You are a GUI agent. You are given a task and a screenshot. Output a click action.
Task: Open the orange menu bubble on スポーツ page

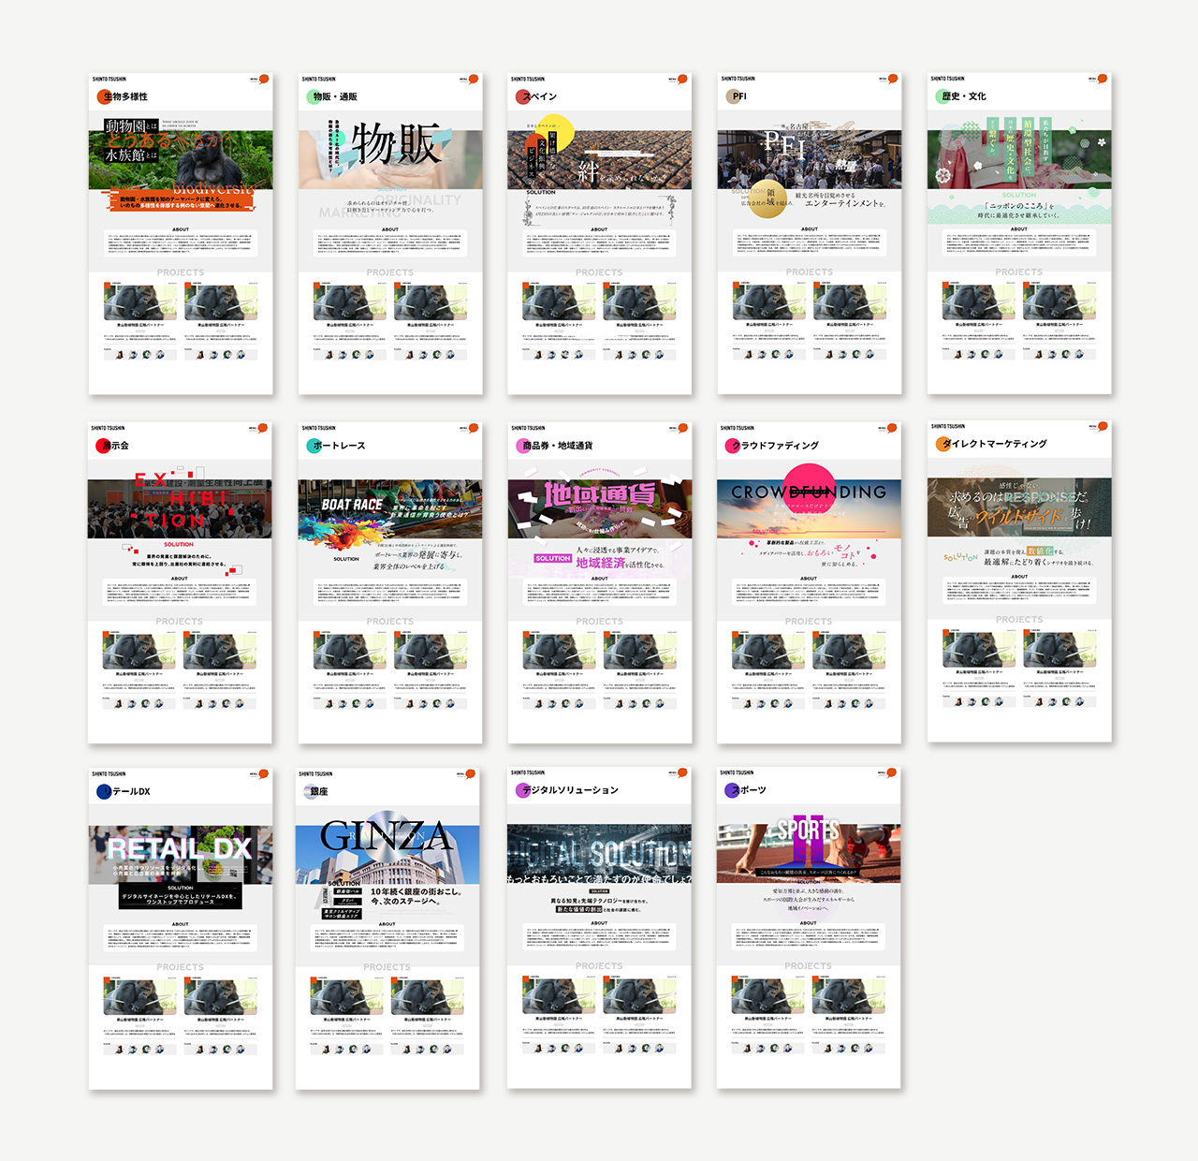892,773
